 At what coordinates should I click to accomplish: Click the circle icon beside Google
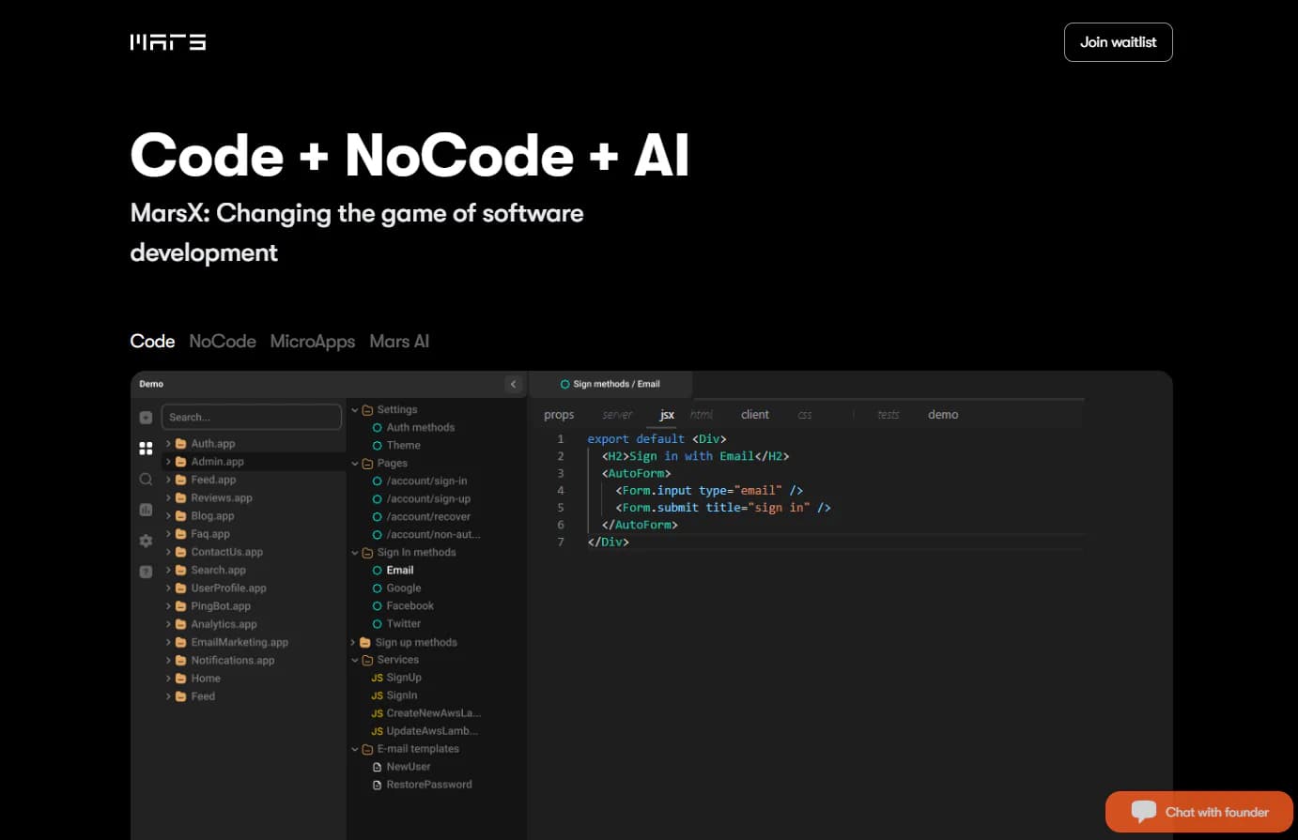[x=378, y=588]
